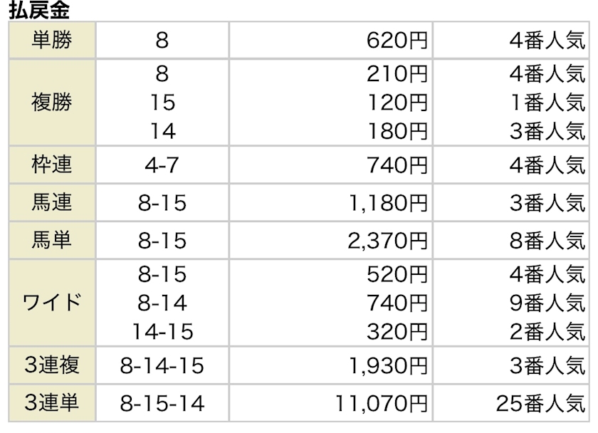
Task: Click the 3連複 row label
Action: point(52,365)
